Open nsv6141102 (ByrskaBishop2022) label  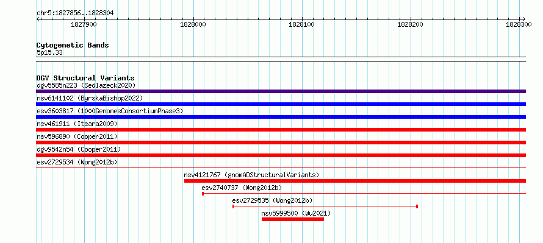click(x=90, y=98)
